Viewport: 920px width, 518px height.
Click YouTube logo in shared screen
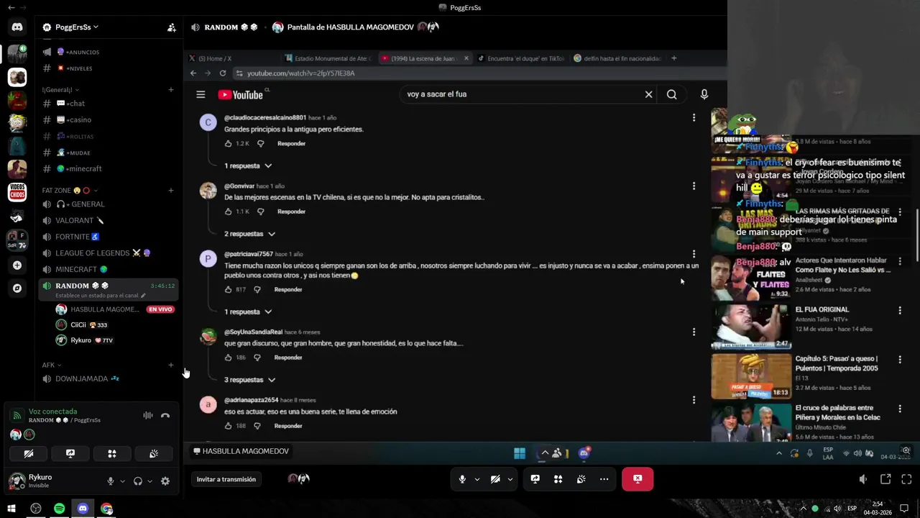[x=241, y=95]
